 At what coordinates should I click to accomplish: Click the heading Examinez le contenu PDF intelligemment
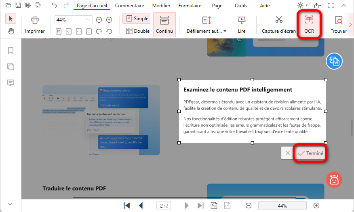coord(238,90)
